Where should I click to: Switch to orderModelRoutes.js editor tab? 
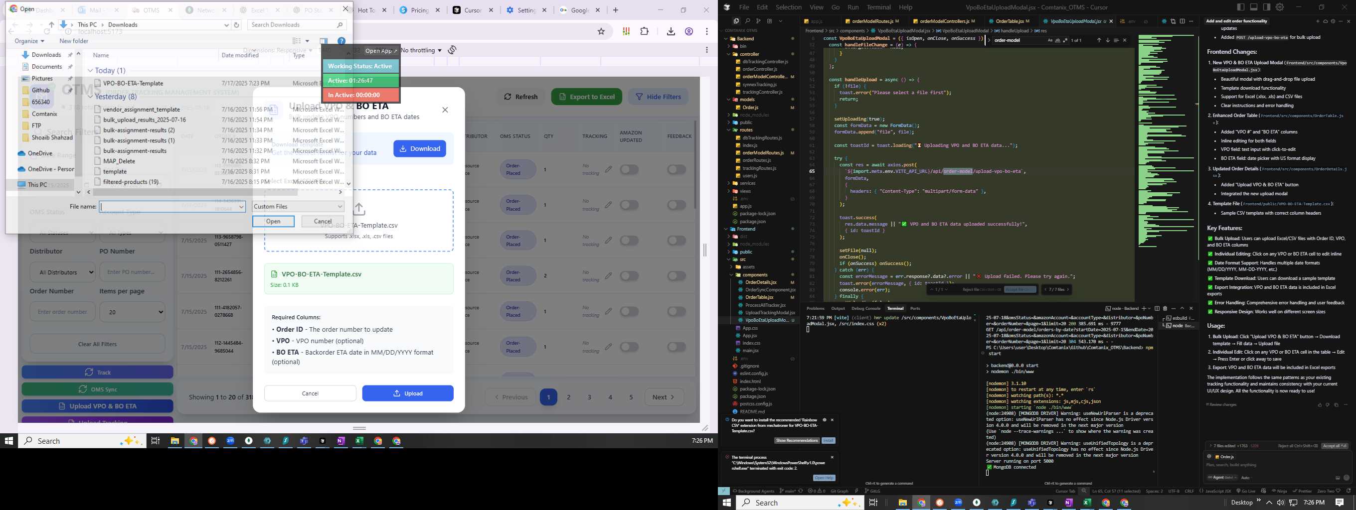872,21
